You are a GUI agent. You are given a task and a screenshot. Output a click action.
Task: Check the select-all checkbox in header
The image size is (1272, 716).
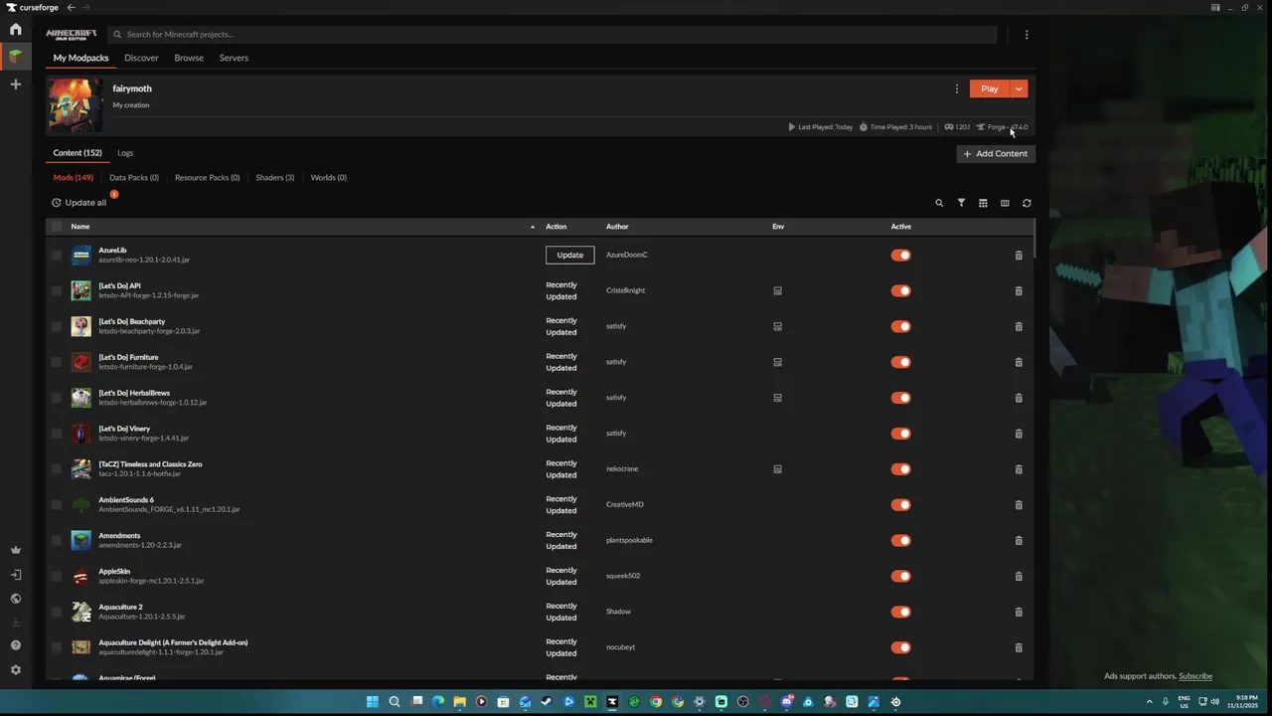coord(57,227)
